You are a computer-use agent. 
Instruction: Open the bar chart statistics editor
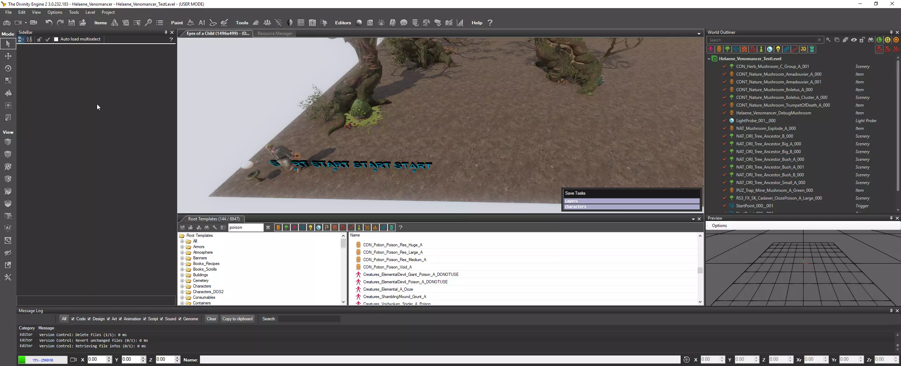[460, 23]
